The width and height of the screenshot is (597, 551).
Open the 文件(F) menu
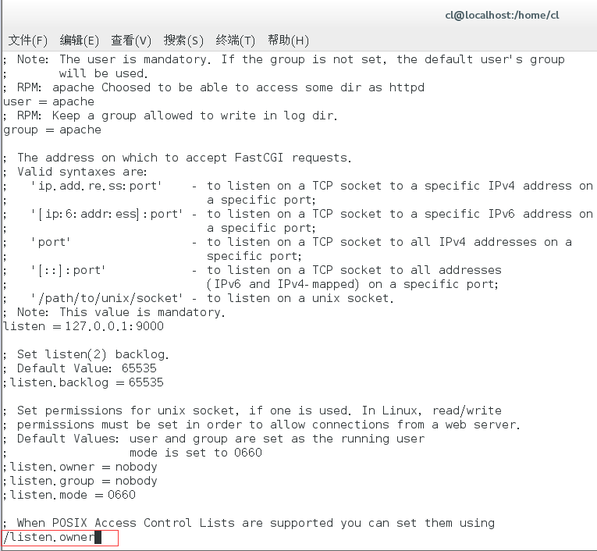tap(28, 41)
